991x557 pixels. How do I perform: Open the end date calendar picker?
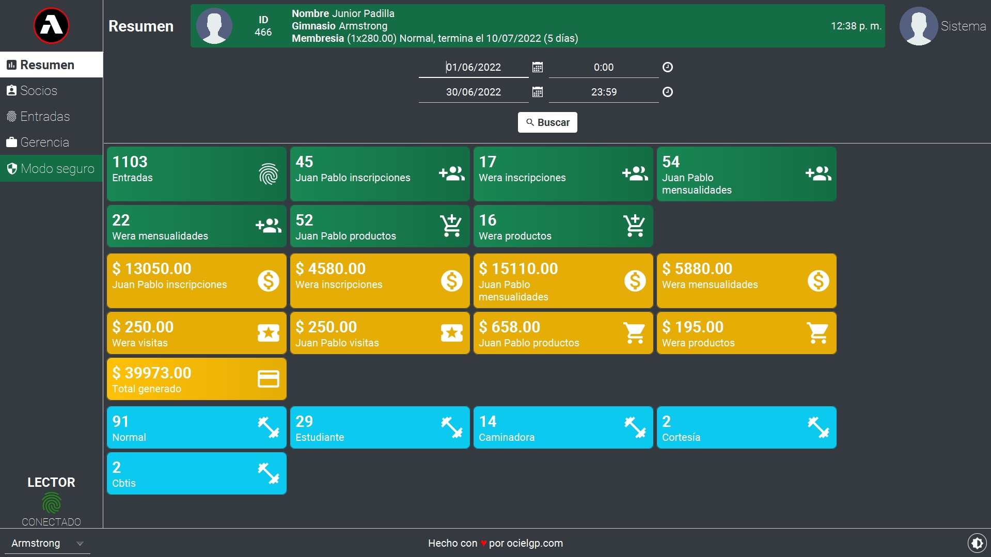coord(537,92)
